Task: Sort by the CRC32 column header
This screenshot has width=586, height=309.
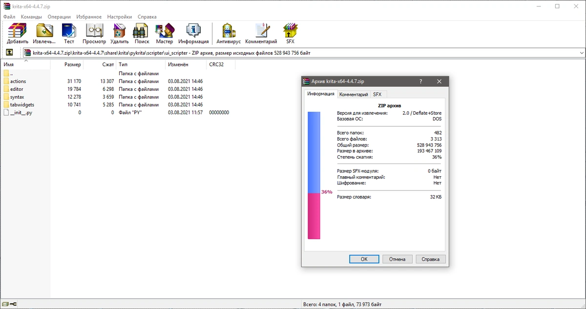Action: coord(221,64)
